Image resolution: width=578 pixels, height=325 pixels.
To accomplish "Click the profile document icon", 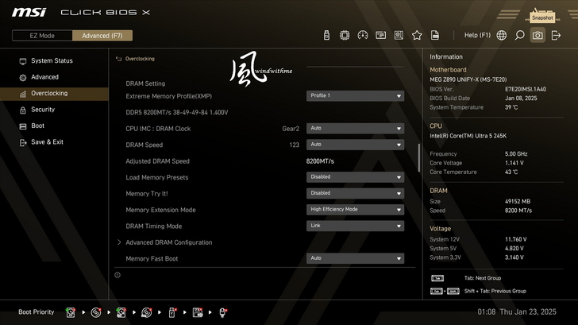I will [x=435, y=35].
